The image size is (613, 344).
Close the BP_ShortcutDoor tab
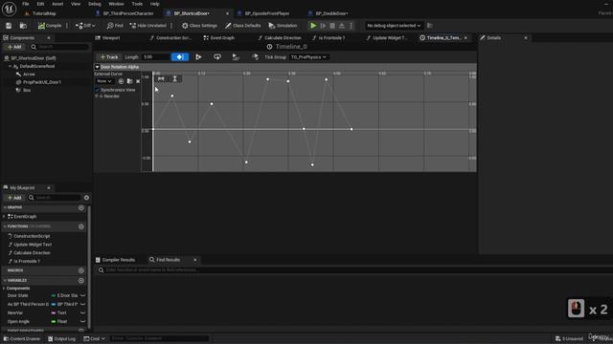click(228, 13)
